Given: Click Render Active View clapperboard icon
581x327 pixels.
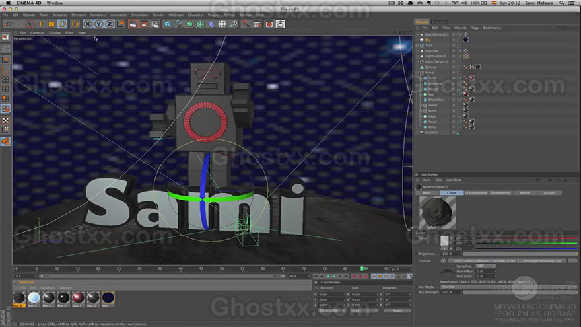Looking at the screenshot, I should tap(133, 24).
